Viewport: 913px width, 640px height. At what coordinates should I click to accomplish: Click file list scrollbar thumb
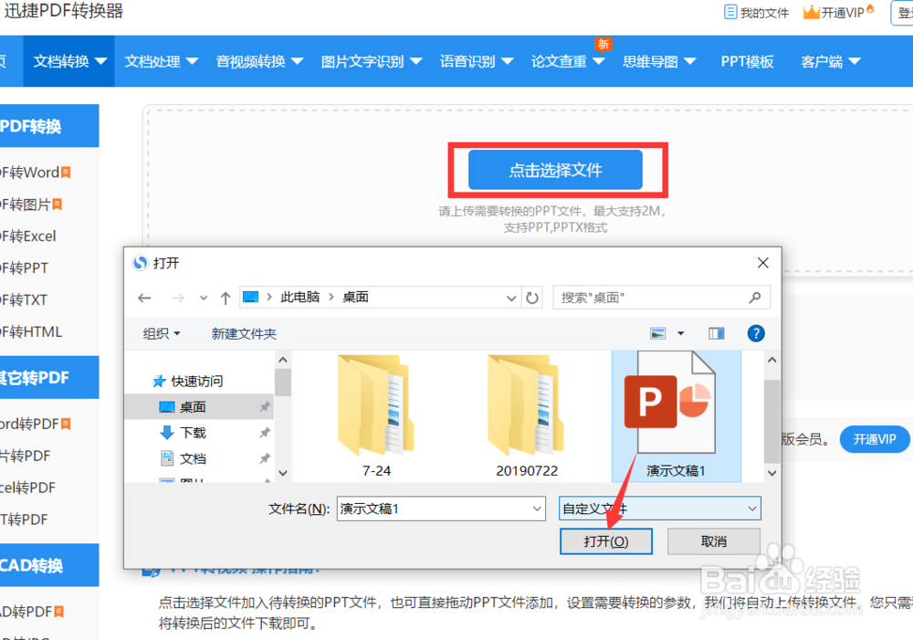coord(772,421)
